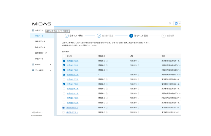Click the FAXDM sidebar icon
This screenshot has height=136, width=211.
33,64
